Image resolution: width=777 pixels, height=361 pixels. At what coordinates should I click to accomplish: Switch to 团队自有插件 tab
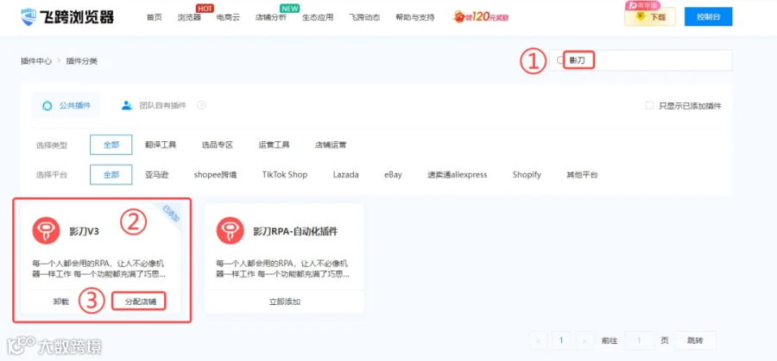coord(155,105)
